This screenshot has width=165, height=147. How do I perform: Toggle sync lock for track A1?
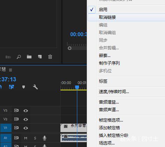16,138
